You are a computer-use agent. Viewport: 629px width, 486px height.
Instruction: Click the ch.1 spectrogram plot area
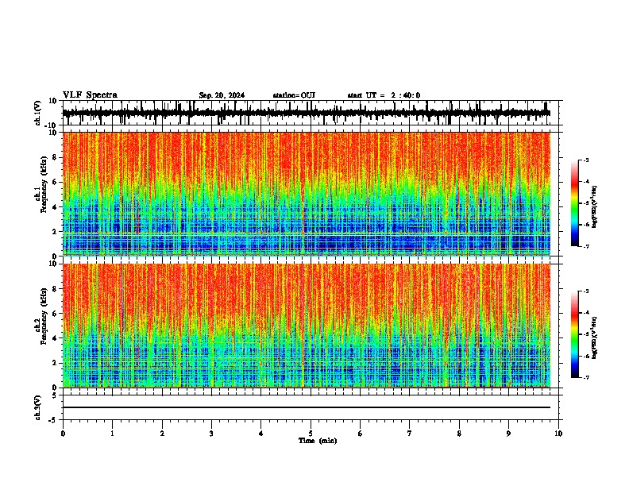click(306, 194)
